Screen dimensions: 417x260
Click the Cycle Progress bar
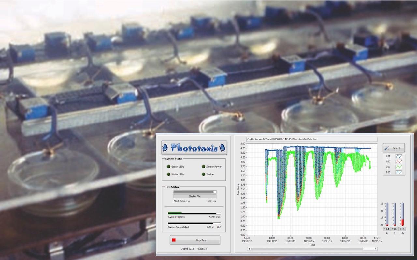point(194,213)
